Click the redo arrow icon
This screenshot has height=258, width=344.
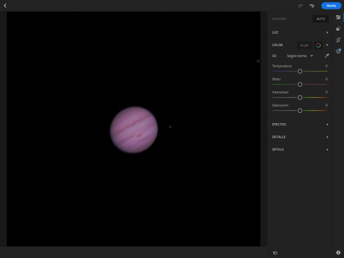[301, 6]
